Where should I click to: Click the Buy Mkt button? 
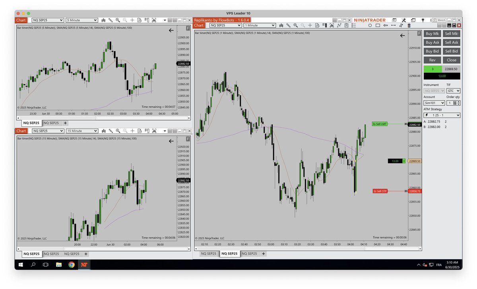(x=432, y=34)
